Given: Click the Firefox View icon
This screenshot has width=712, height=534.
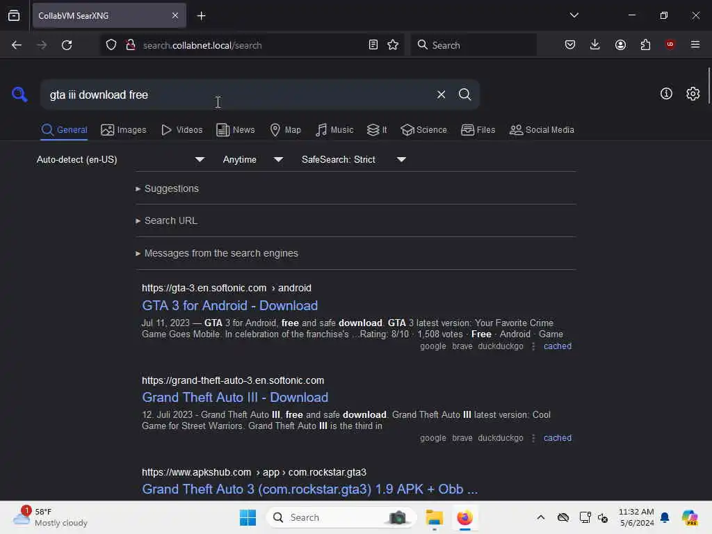Looking at the screenshot, I should pyautogui.click(x=14, y=16).
